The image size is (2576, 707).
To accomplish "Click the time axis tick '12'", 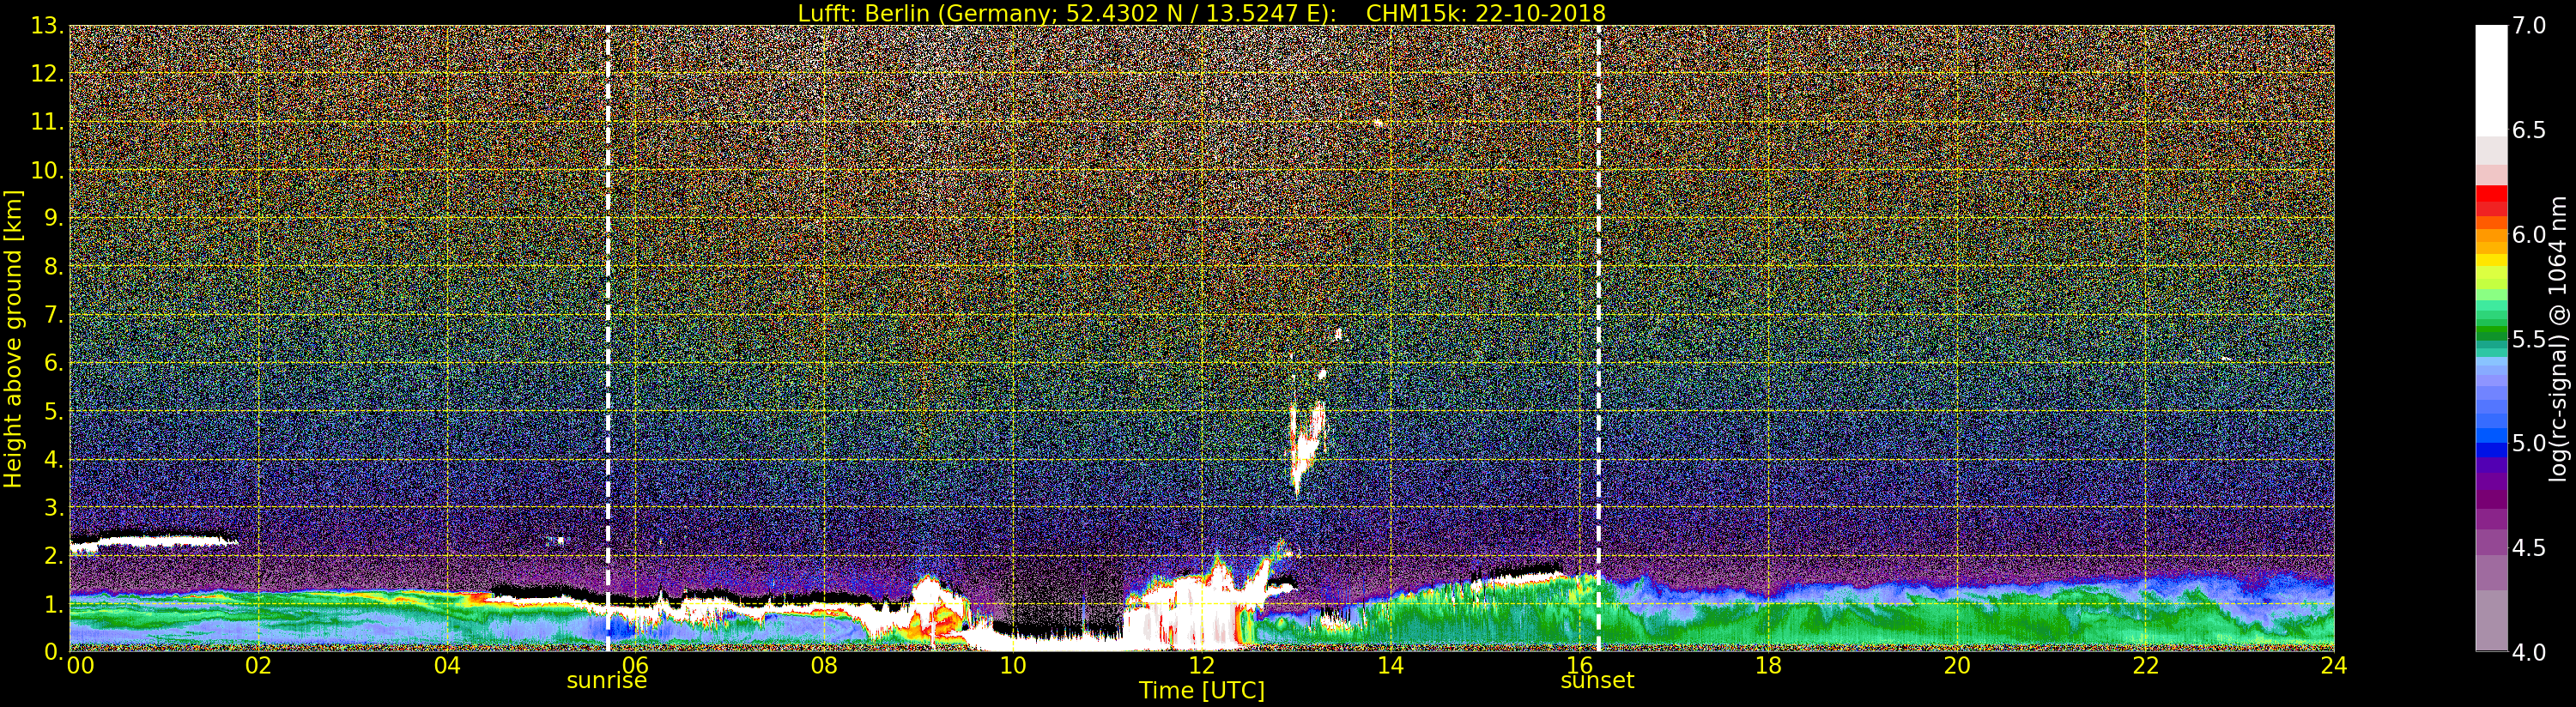I will click(x=1202, y=665).
